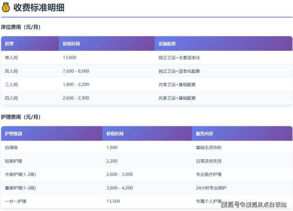Select the 自理级 care level row
This screenshot has width=293, height=211.
(11, 148)
